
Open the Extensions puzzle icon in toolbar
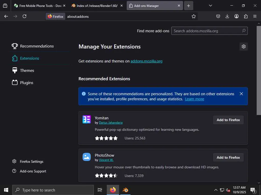point(246,16)
